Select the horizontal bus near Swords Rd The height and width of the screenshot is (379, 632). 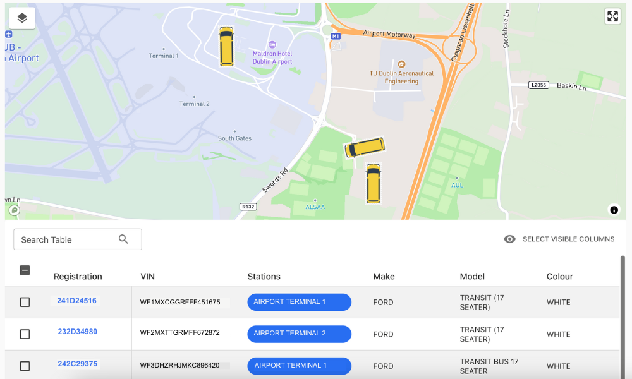[365, 147]
